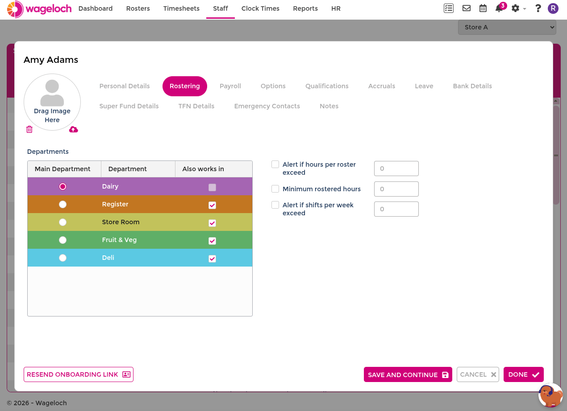Open notifications bell with 3 badge
This screenshot has width=567, height=411.
(500, 8)
